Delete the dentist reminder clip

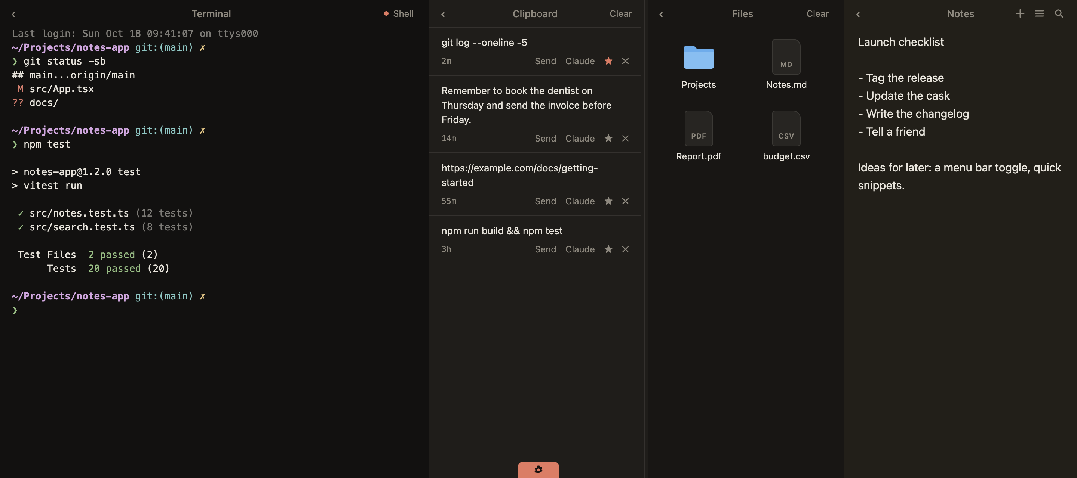click(626, 138)
